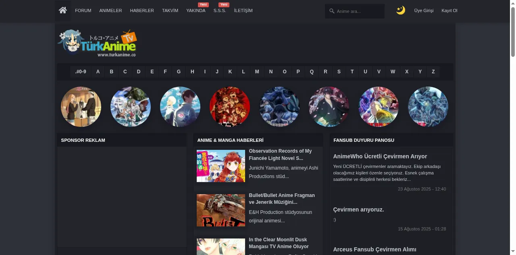Open the HABERLER menu item
The image size is (516, 255).
[x=142, y=10]
